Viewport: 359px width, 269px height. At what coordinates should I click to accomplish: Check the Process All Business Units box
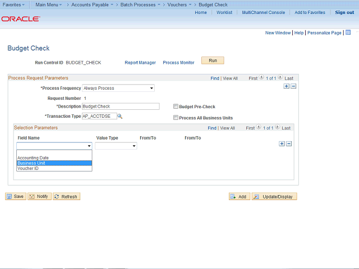click(x=176, y=118)
